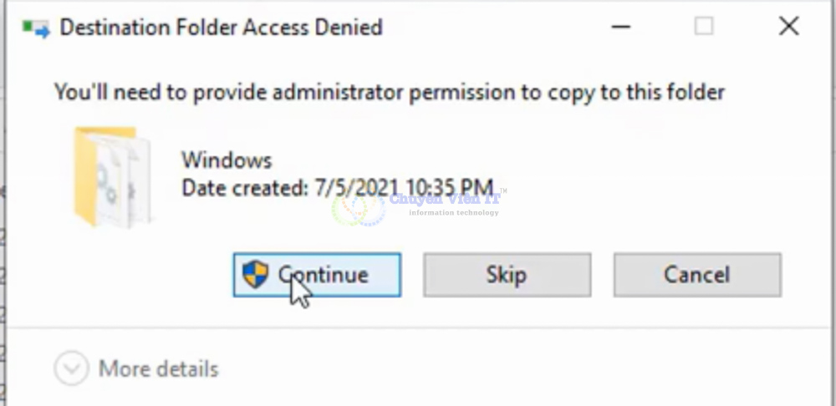The image size is (836, 406).
Task: Click the "information technology" watermark caption
Action: coord(453,213)
